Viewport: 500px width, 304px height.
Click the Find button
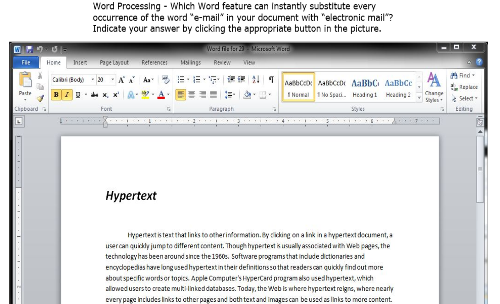462,76
